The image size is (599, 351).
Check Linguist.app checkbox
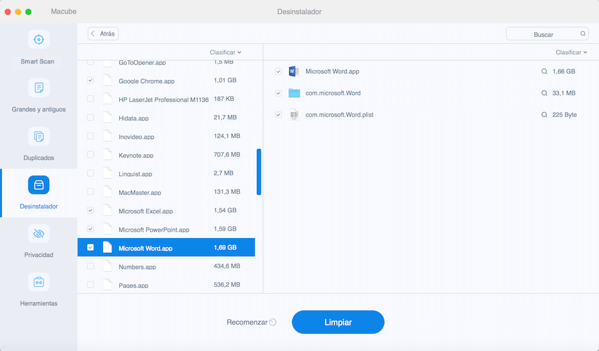click(91, 173)
